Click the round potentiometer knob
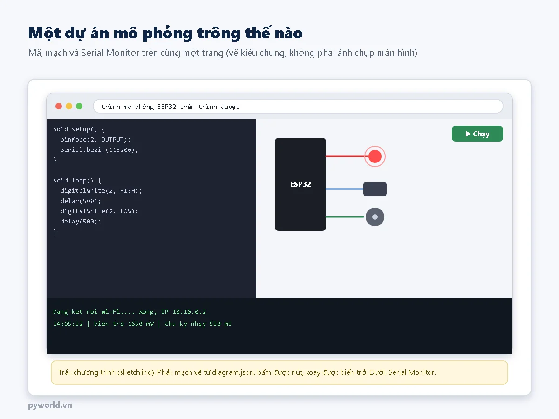559x419 pixels. coord(375,217)
